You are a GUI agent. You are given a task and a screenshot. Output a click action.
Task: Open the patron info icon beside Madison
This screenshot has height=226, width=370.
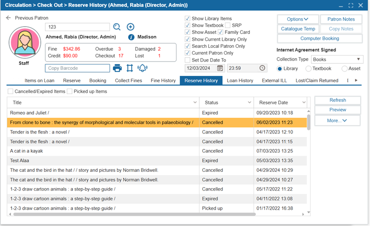click(131, 37)
